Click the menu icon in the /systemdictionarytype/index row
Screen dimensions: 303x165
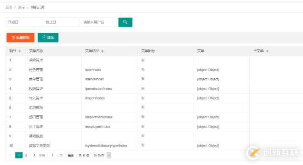142,145
